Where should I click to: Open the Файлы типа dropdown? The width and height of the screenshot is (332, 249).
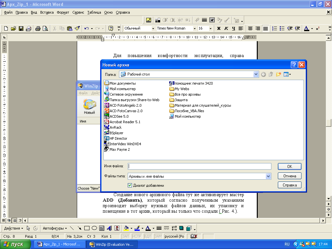[x=268, y=176]
